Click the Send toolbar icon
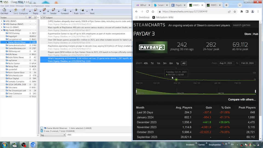The height and width of the screenshot is (148, 263). (x=16, y=11)
